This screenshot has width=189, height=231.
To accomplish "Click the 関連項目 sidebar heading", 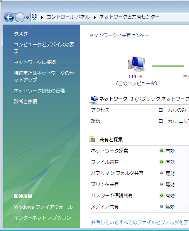I will (23, 196).
